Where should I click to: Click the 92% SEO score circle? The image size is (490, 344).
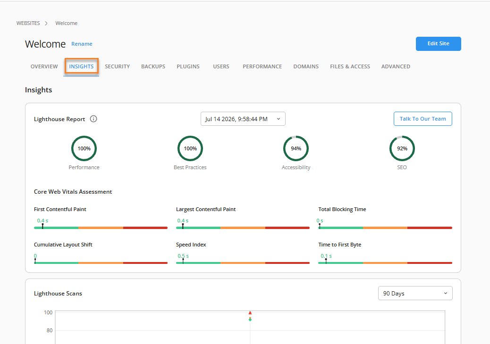(x=402, y=148)
